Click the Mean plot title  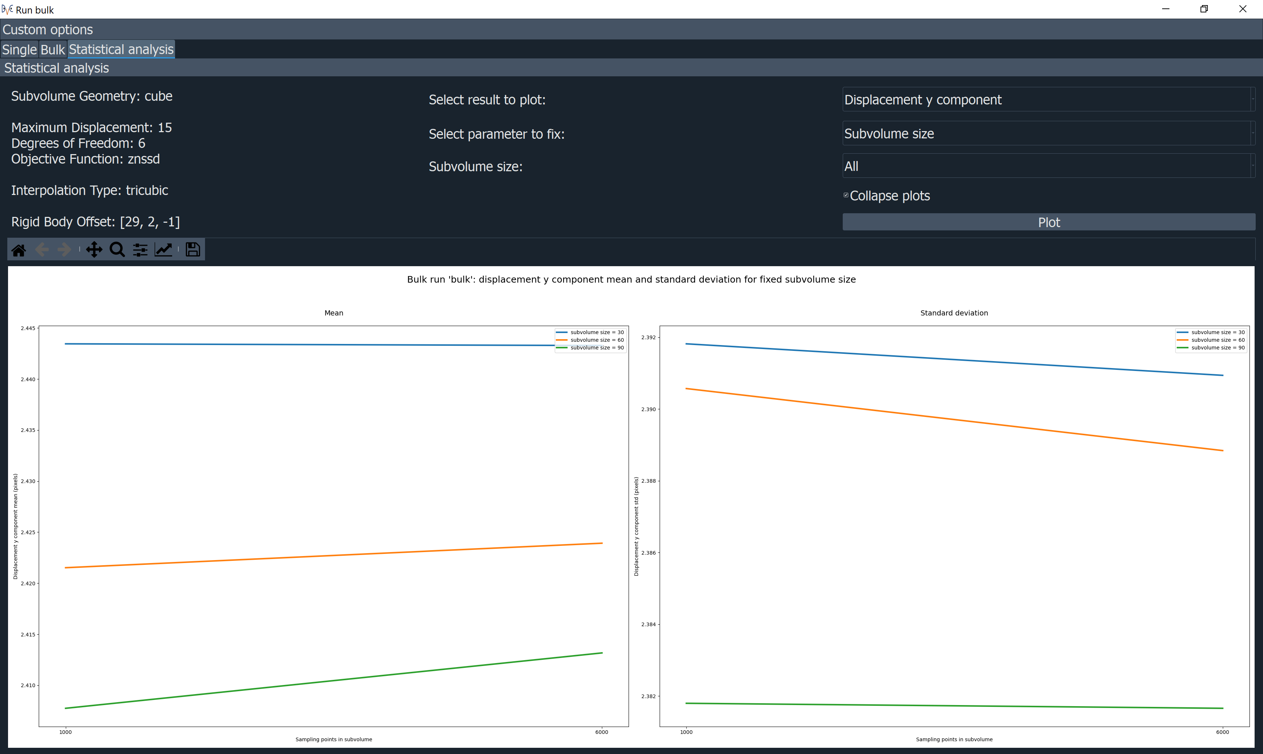[334, 313]
